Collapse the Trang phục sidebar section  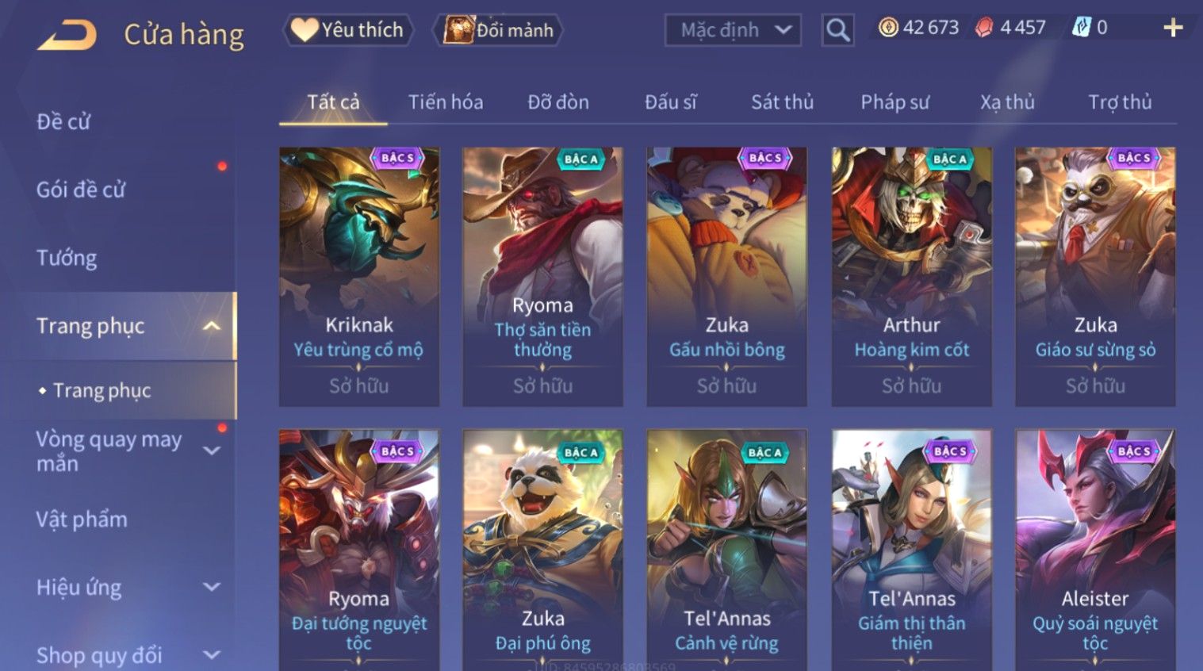coord(211,326)
